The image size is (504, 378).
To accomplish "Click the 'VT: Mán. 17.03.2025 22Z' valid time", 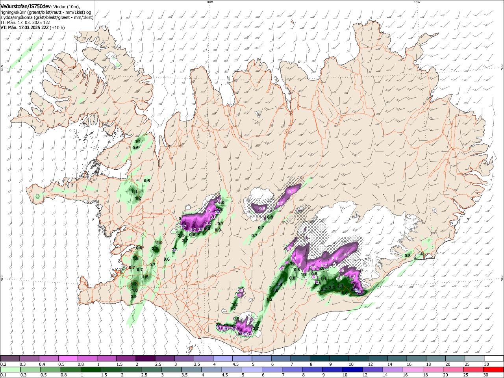I will 24,28.
